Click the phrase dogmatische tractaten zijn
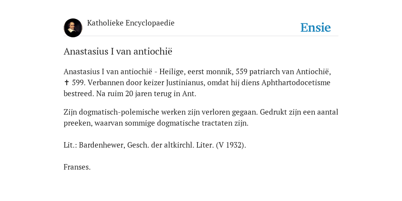 coord(203,123)
